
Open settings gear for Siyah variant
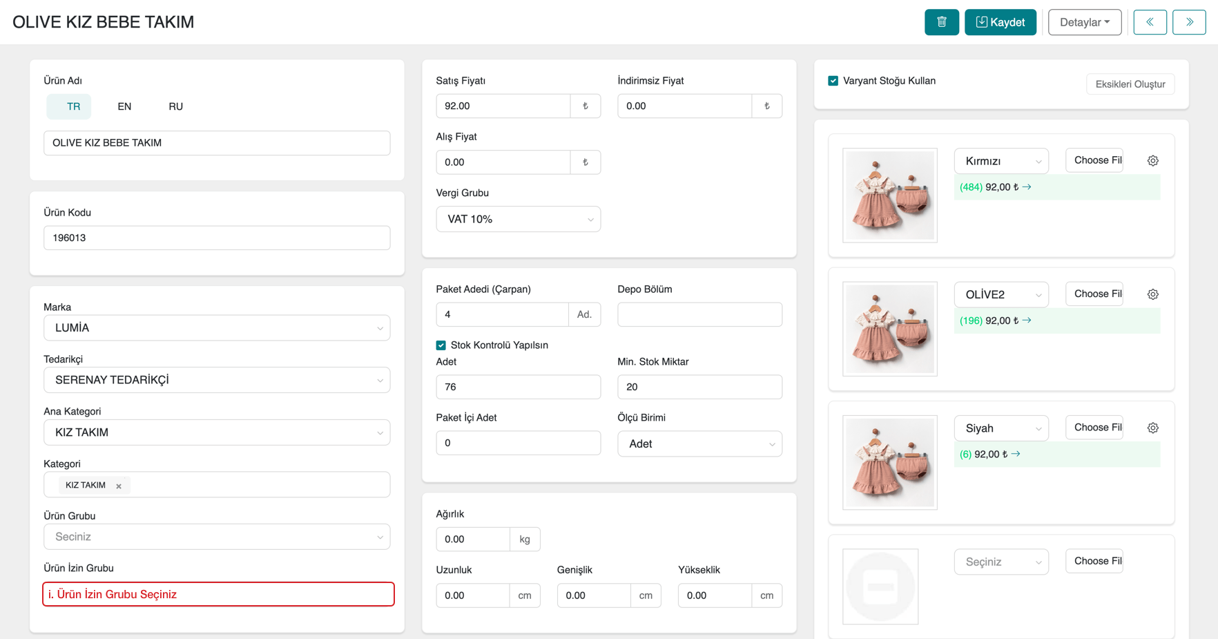point(1152,428)
